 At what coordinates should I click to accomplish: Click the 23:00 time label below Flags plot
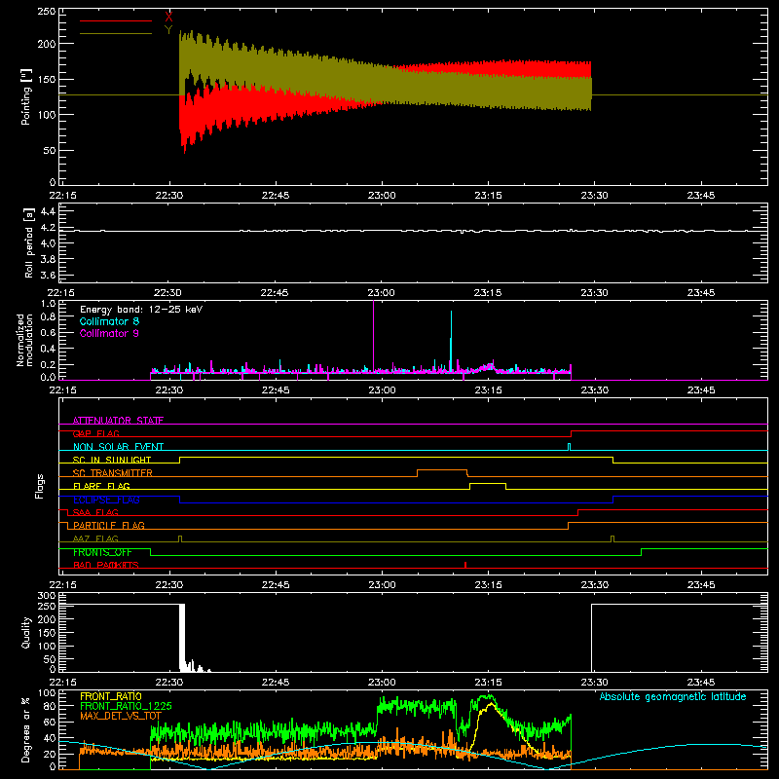pos(382,585)
